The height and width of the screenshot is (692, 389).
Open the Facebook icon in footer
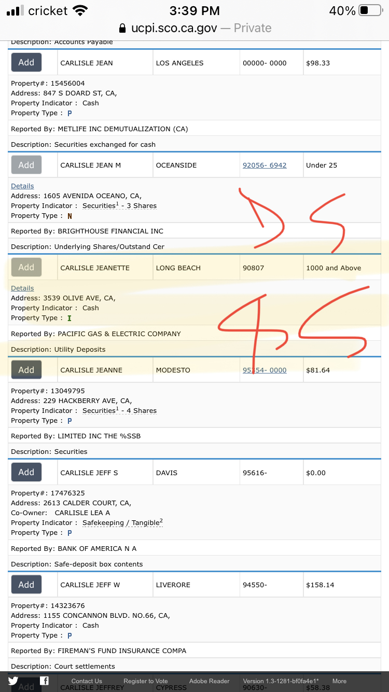tap(45, 681)
